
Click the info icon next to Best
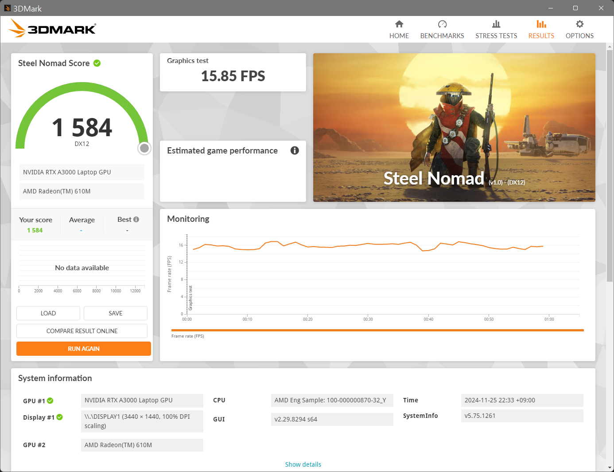coord(136,219)
